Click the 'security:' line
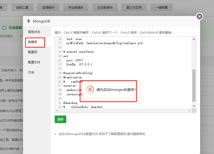Viewport: 214px width, 154px height. [x=70, y=86]
